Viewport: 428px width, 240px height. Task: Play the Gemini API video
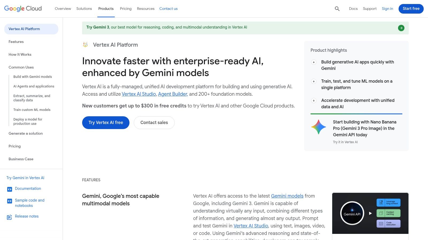click(x=370, y=213)
